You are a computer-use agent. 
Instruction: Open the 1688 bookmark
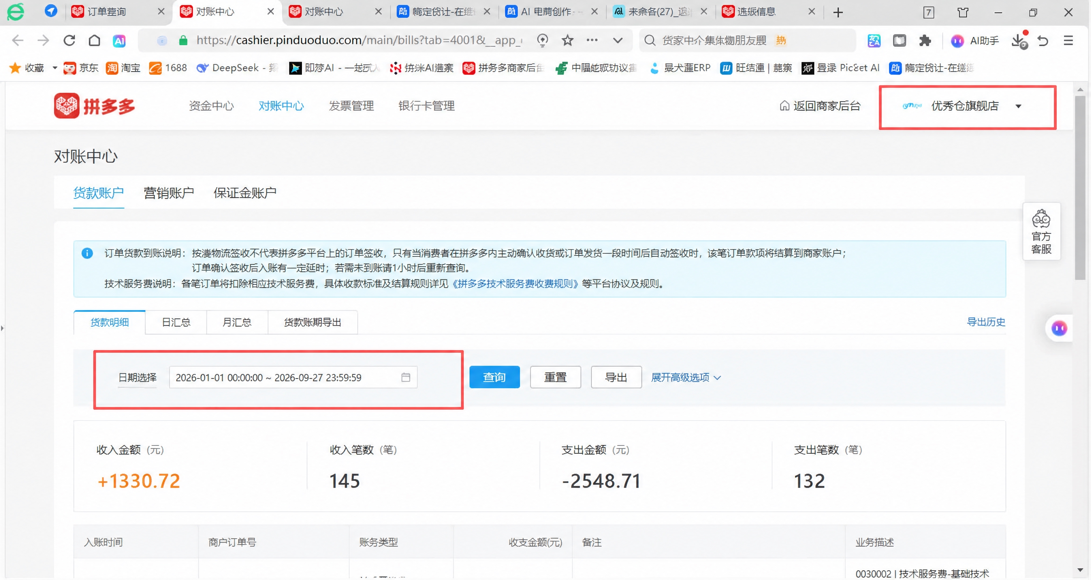(168, 68)
